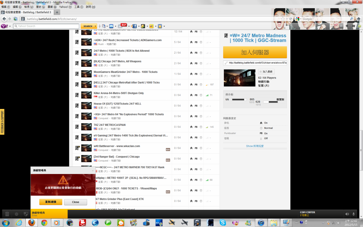Screen dimensions: 363x227
Task: Mute the COM CENTER speaker icon
Action: [347, 214]
